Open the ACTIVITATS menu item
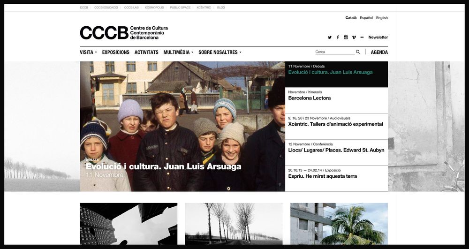Screen dimensions: 469x249 146,52
